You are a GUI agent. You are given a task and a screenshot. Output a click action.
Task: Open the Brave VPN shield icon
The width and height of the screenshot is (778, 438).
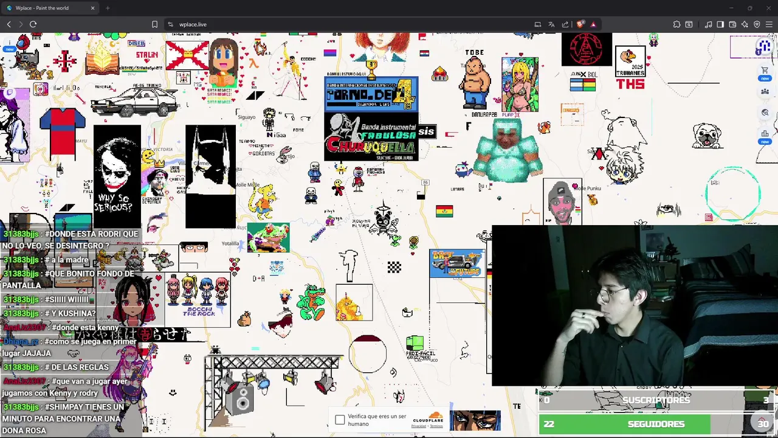click(x=757, y=24)
